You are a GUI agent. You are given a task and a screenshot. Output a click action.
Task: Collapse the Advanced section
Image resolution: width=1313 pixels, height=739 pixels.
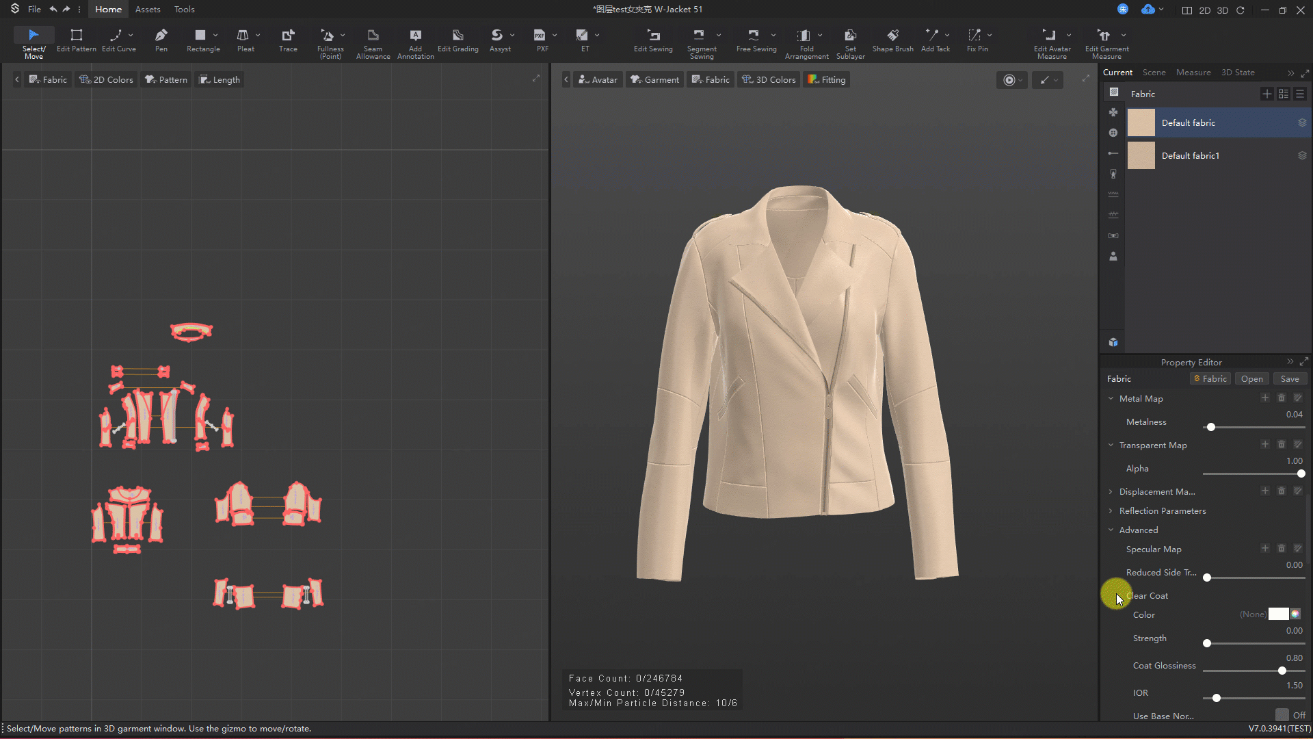click(1111, 530)
